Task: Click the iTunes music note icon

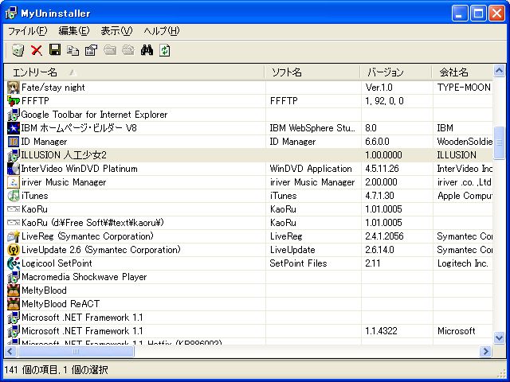Action: pos(14,196)
